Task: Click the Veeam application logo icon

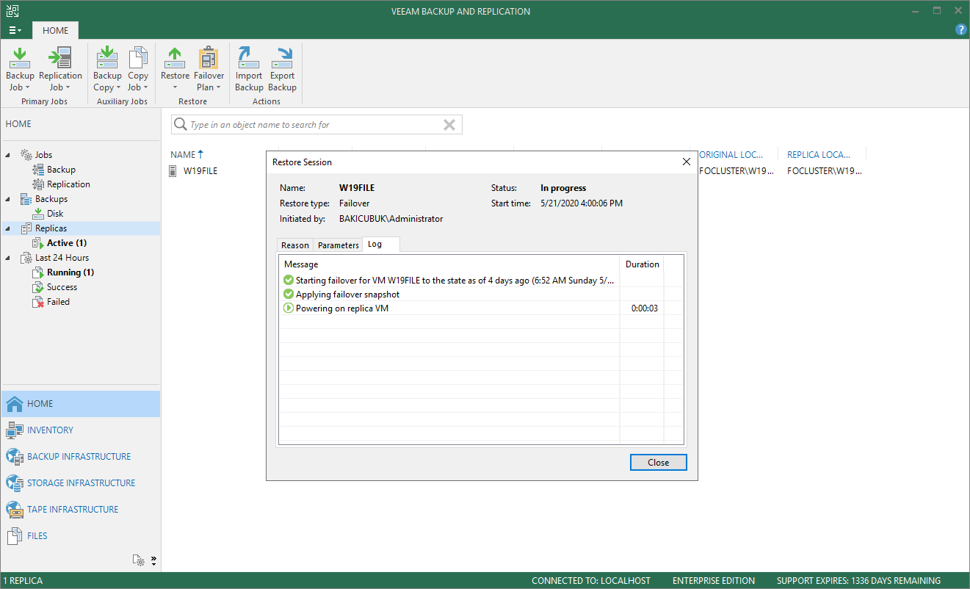Action: (12, 11)
